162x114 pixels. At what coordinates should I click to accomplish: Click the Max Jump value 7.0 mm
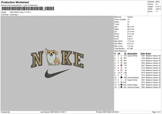[130, 46]
